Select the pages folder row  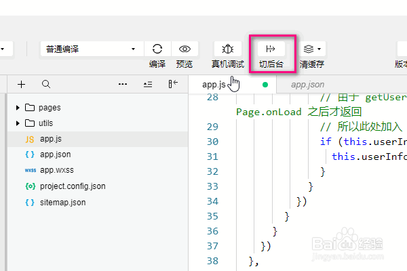98,107
